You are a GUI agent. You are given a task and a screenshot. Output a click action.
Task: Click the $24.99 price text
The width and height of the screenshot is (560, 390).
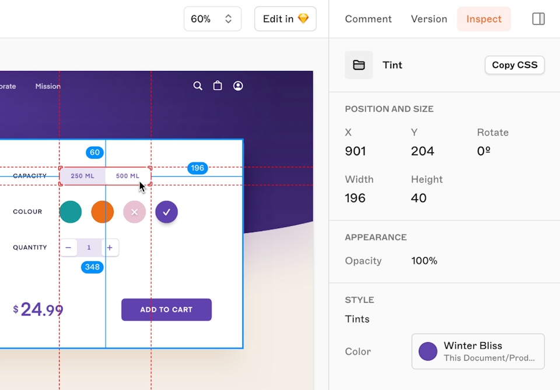(38, 310)
